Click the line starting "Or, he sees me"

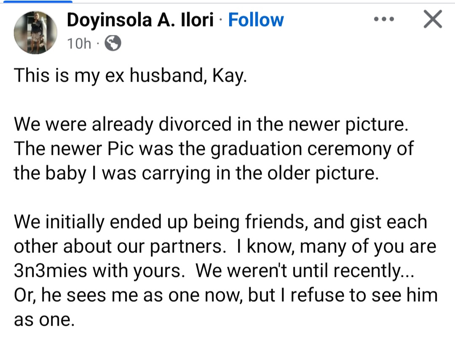225,295
